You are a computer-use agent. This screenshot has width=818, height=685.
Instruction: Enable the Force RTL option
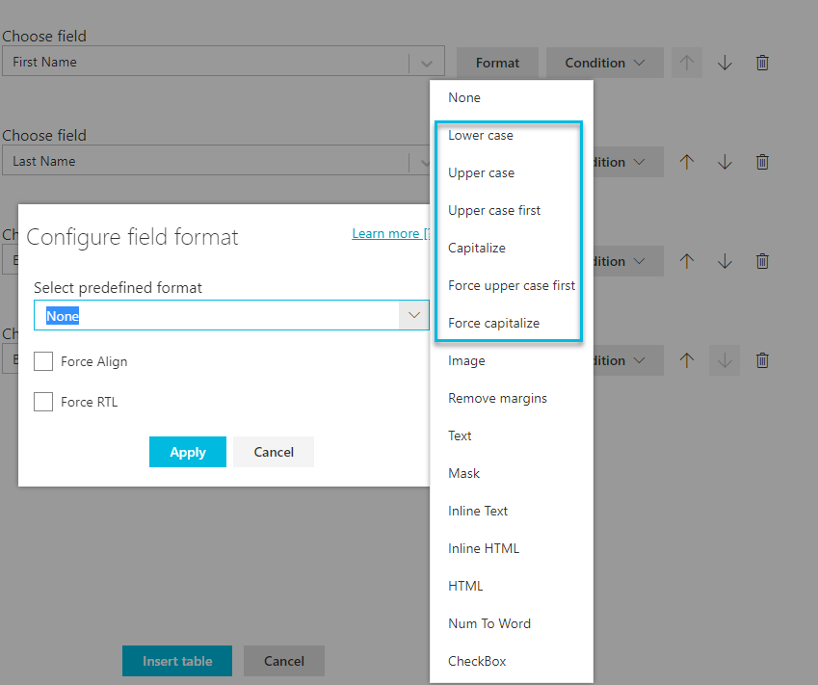click(x=42, y=402)
